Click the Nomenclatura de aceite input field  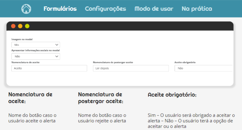[49, 68]
